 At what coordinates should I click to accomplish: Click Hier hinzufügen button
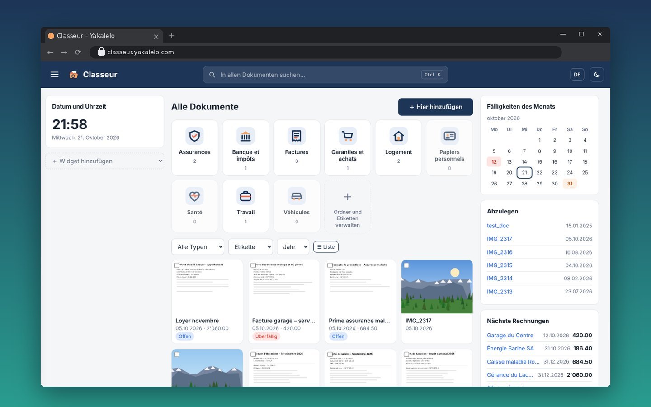[436, 107]
